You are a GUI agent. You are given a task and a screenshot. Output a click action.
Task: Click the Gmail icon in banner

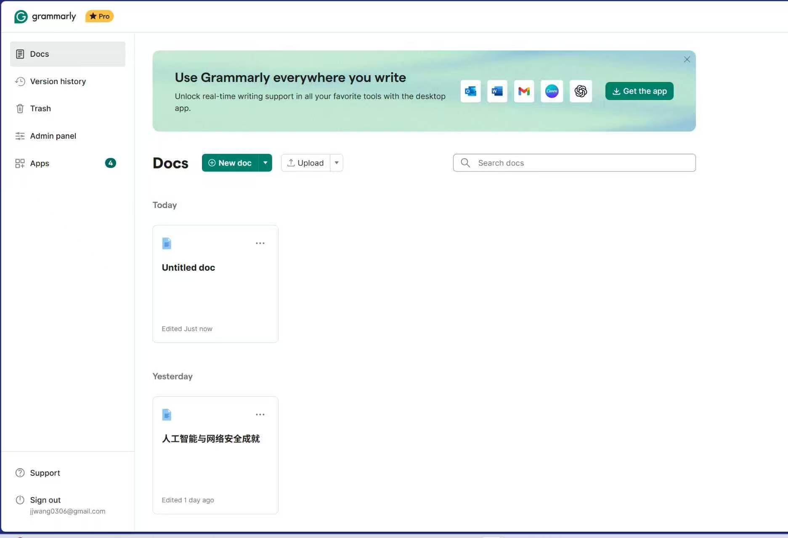click(524, 91)
